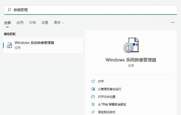Select the 全部 tab
The image size is (181, 115).
click(7, 23)
